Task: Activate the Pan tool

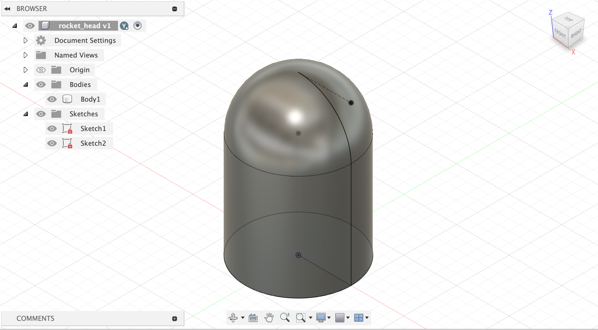Action: (x=269, y=317)
